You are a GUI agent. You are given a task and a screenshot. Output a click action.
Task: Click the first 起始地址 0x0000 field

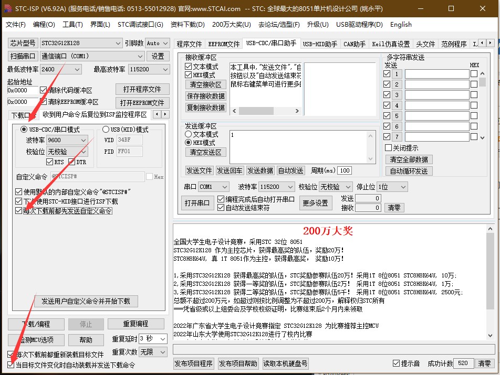(22, 90)
